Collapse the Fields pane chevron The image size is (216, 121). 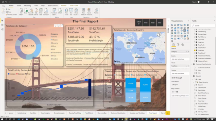tap(214, 21)
